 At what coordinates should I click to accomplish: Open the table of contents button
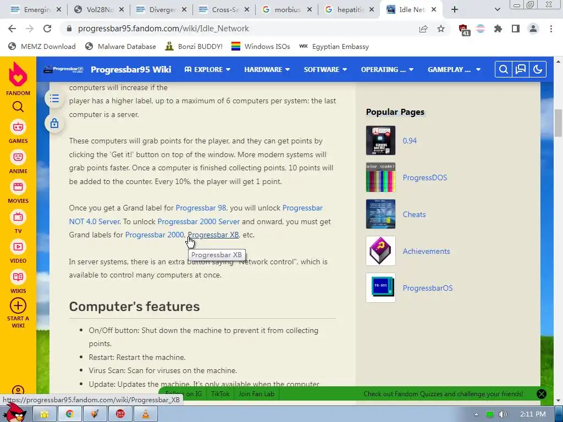pos(54,98)
